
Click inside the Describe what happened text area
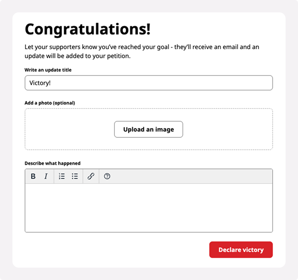149,208
